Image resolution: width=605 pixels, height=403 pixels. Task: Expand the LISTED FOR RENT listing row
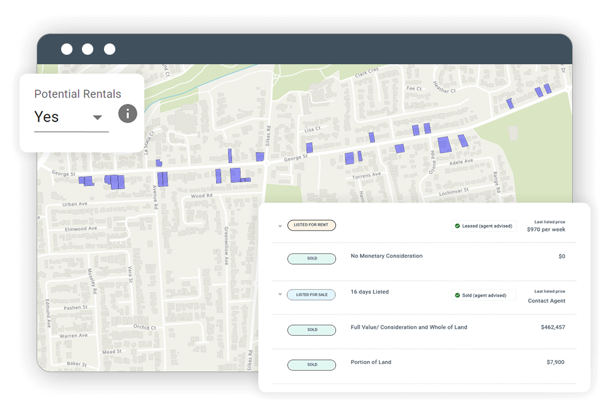click(x=280, y=225)
